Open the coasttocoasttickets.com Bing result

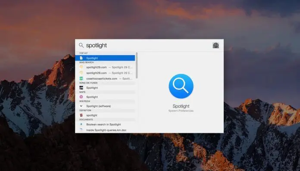(x=105, y=78)
